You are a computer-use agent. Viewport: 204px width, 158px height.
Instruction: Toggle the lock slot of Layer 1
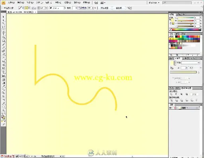(173, 108)
